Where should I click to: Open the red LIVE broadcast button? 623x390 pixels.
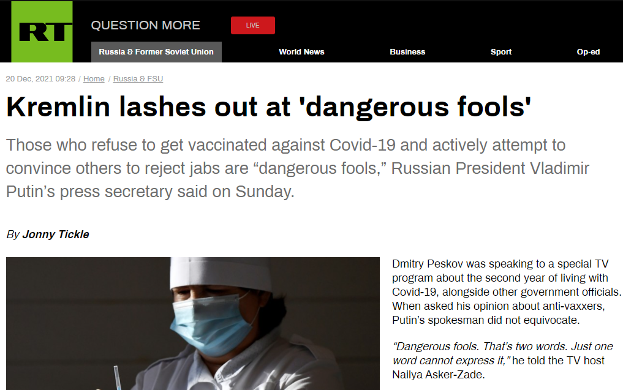253,26
